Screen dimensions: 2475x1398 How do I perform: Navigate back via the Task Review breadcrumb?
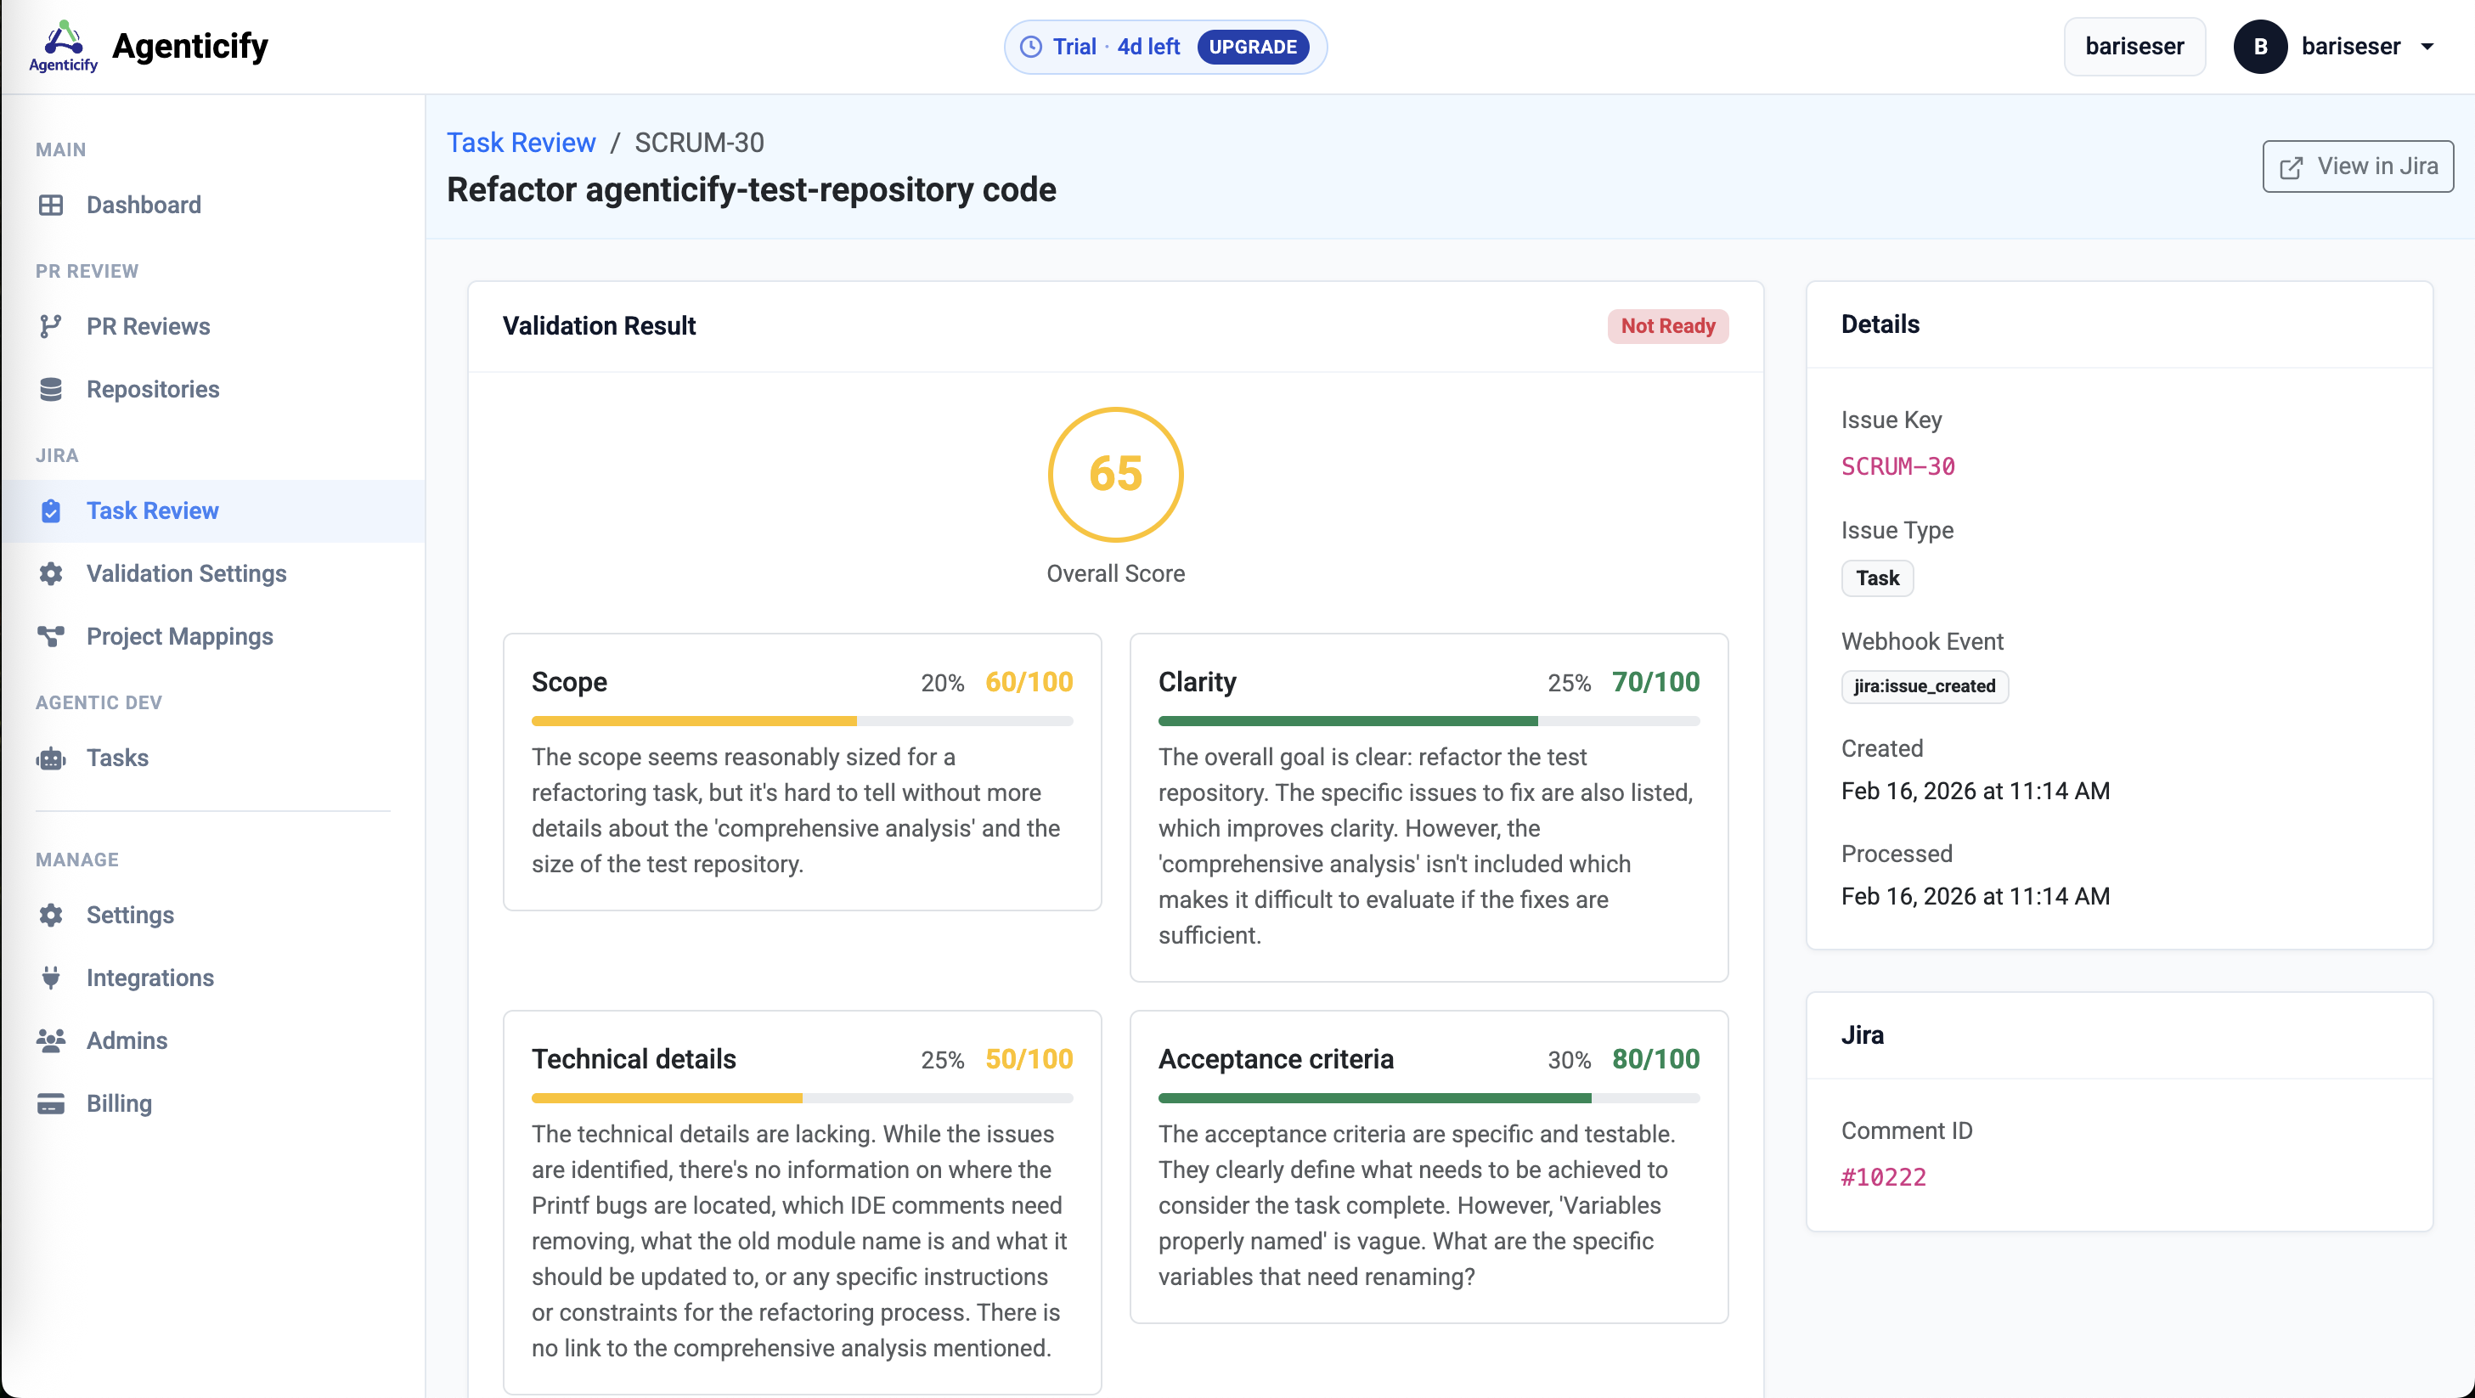tap(521, 142)
